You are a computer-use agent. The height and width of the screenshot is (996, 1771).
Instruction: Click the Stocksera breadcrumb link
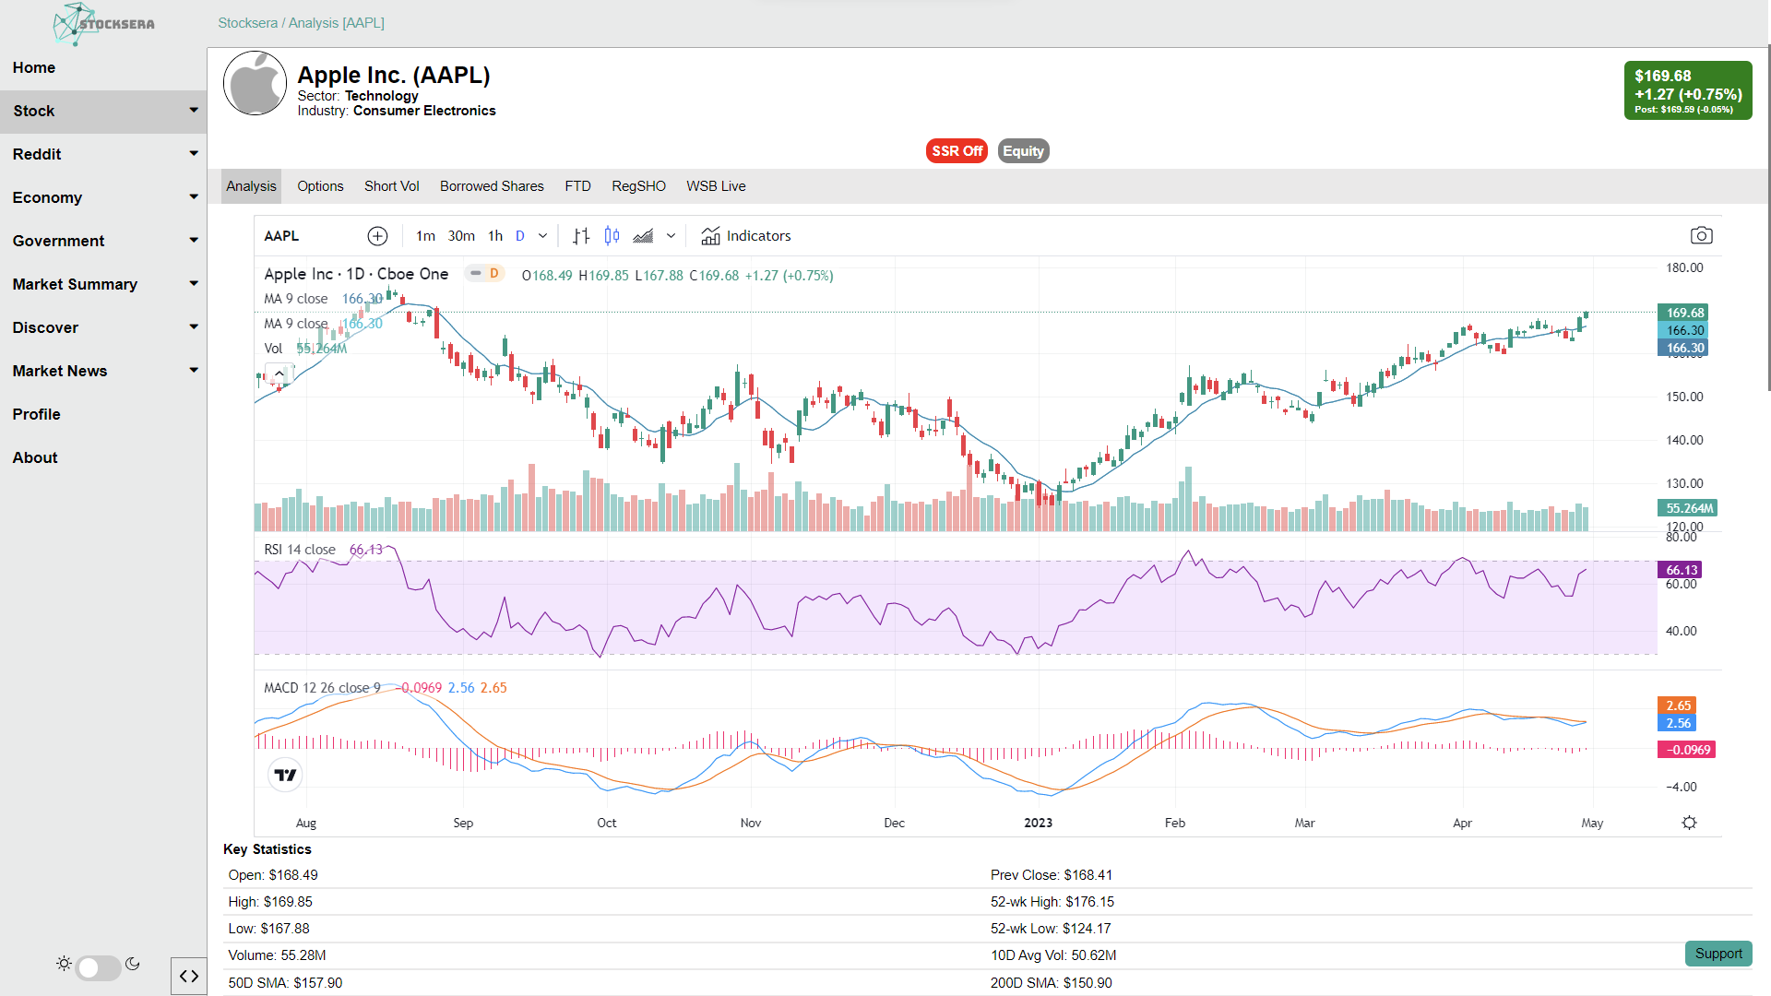247,23
